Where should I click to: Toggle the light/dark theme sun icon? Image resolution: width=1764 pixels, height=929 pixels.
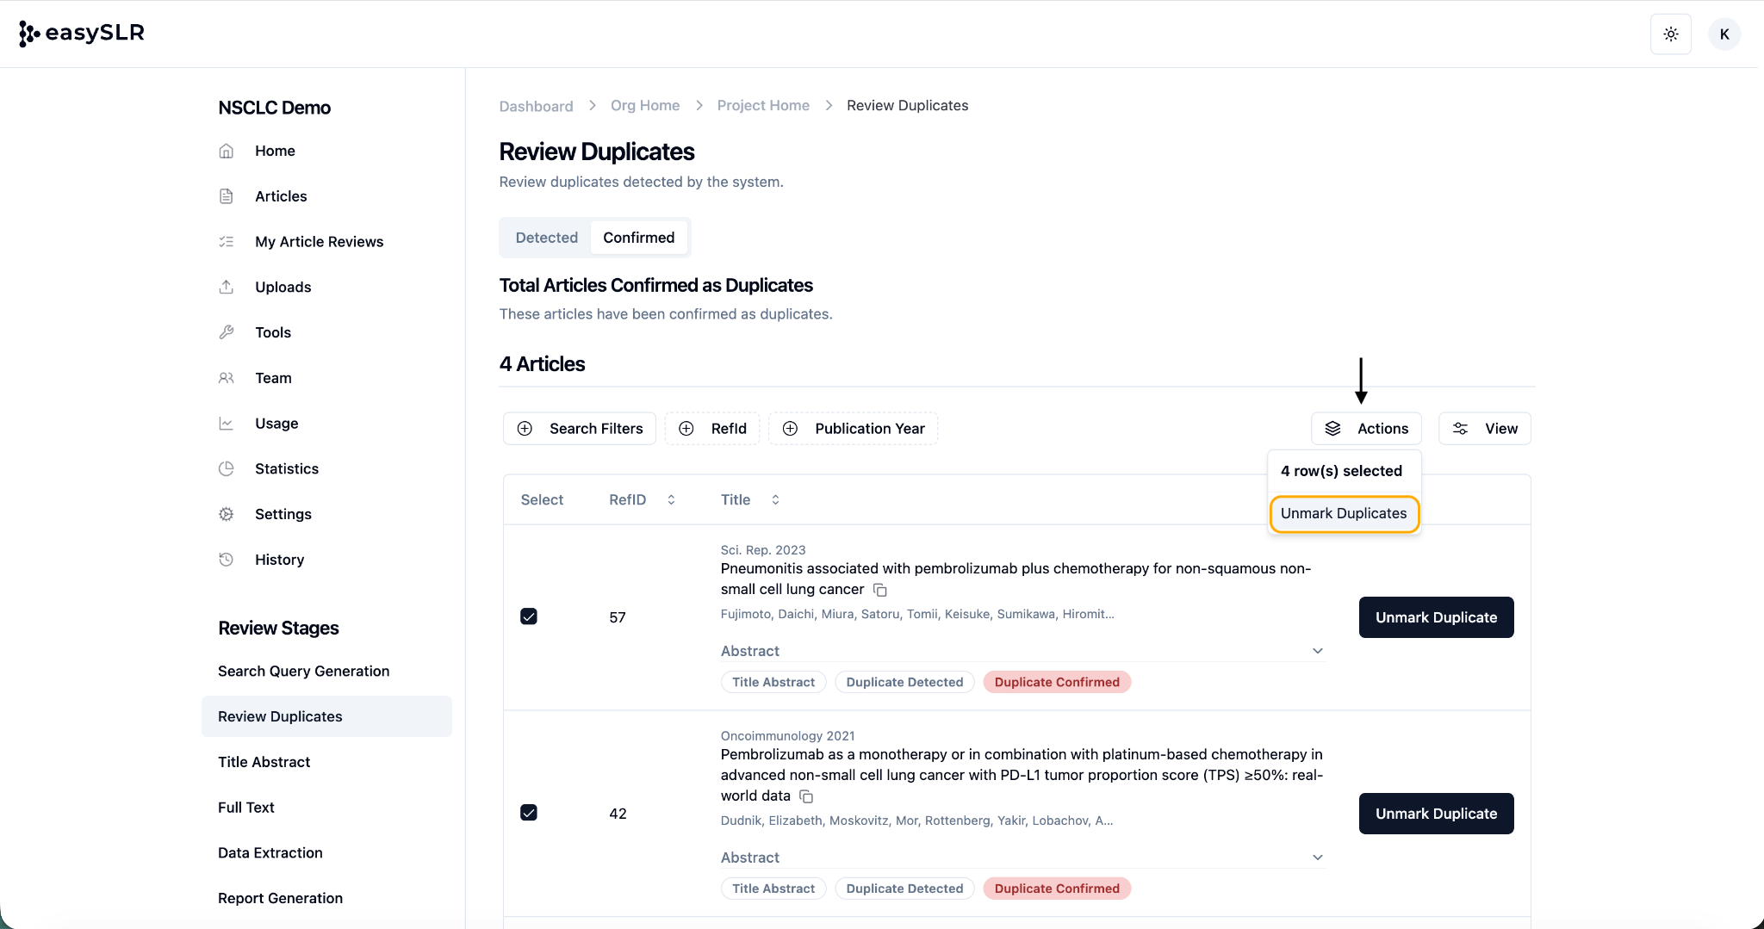click(x=1670, y=34)
